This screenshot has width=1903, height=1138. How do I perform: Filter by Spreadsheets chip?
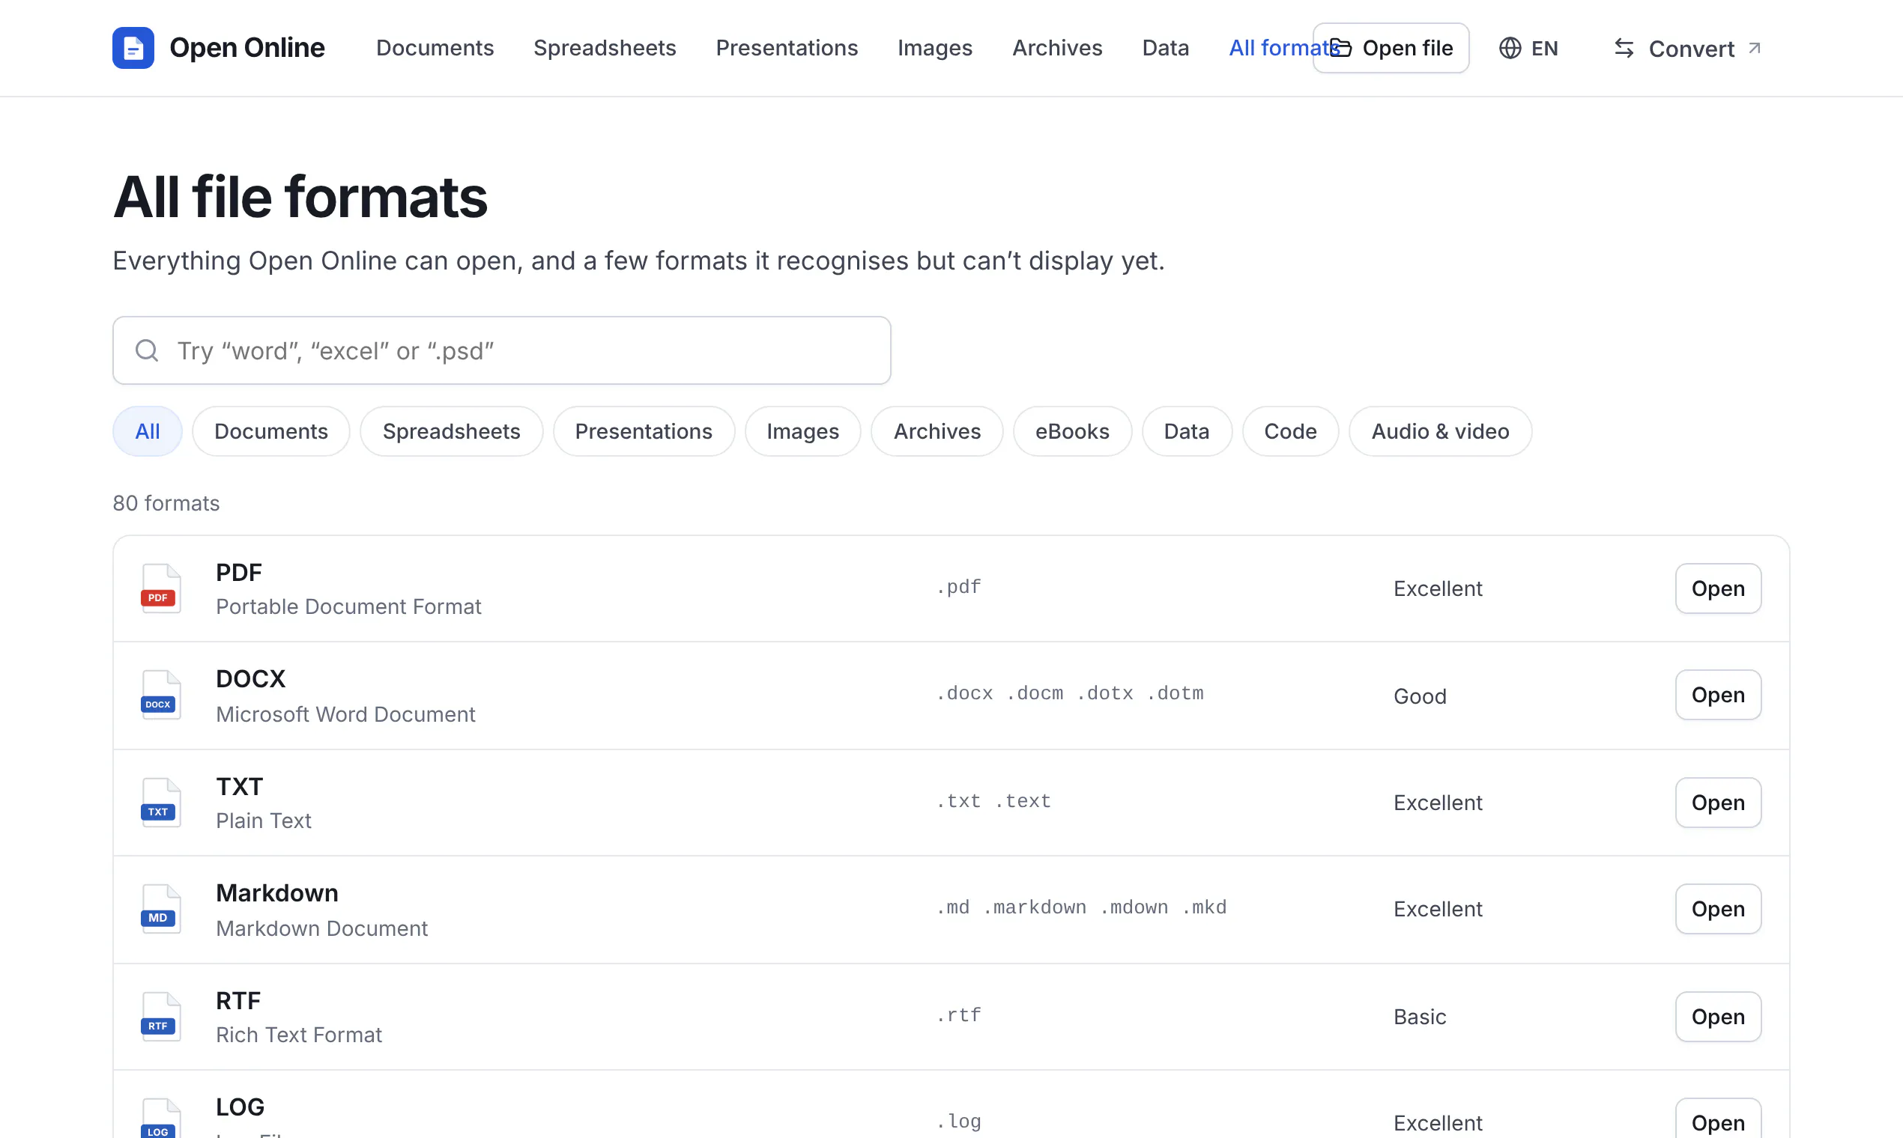click(x=451, y=431)
